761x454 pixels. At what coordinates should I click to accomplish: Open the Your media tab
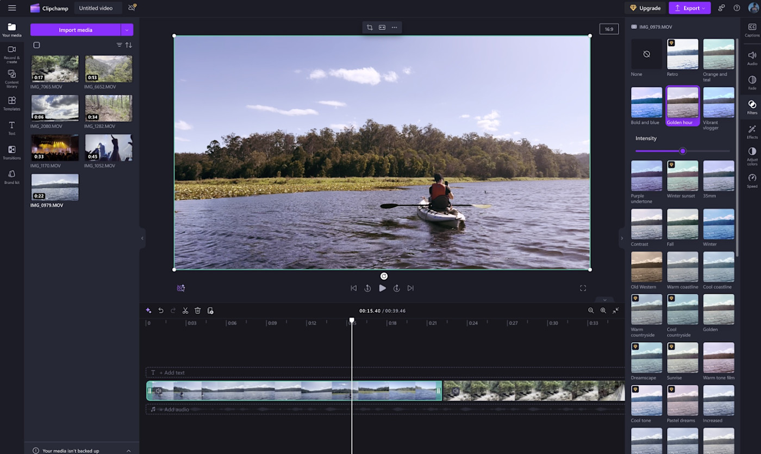12,30
